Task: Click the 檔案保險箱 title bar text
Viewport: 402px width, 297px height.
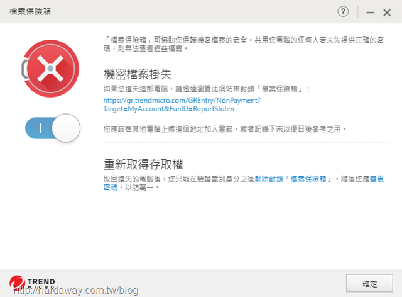Action: [30, 11]
